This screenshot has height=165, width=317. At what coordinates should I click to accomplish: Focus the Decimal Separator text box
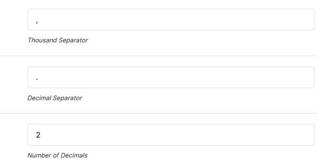[x=171, y=77]
